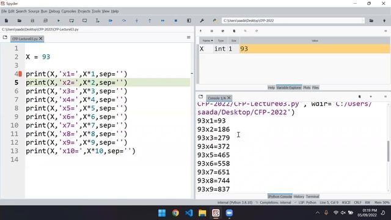The image size is (391, 220).
Task: Switch to the Terminal tab
Action: pos(312,197)
